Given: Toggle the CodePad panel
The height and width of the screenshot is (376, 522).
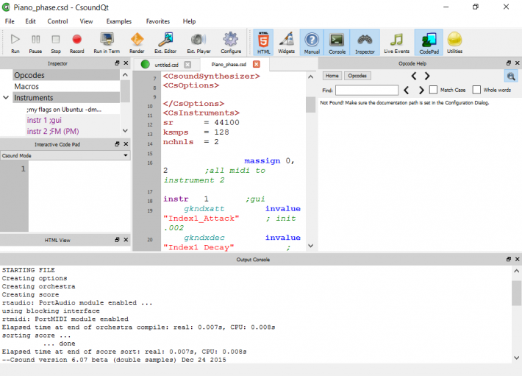Looking at the screenshot, I should tap(429, 43).
